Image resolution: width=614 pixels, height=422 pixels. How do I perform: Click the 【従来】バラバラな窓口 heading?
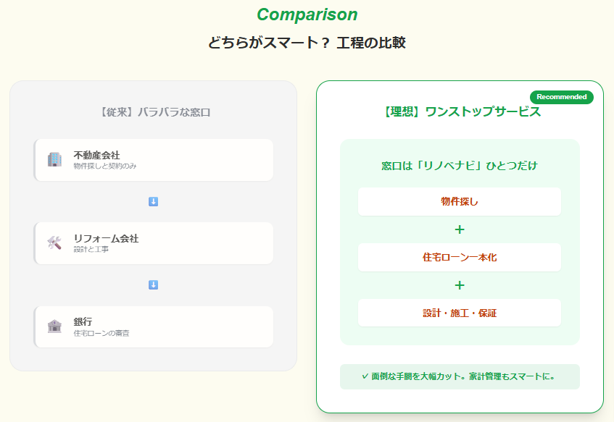pyautogui.click(x=153, y=112)
